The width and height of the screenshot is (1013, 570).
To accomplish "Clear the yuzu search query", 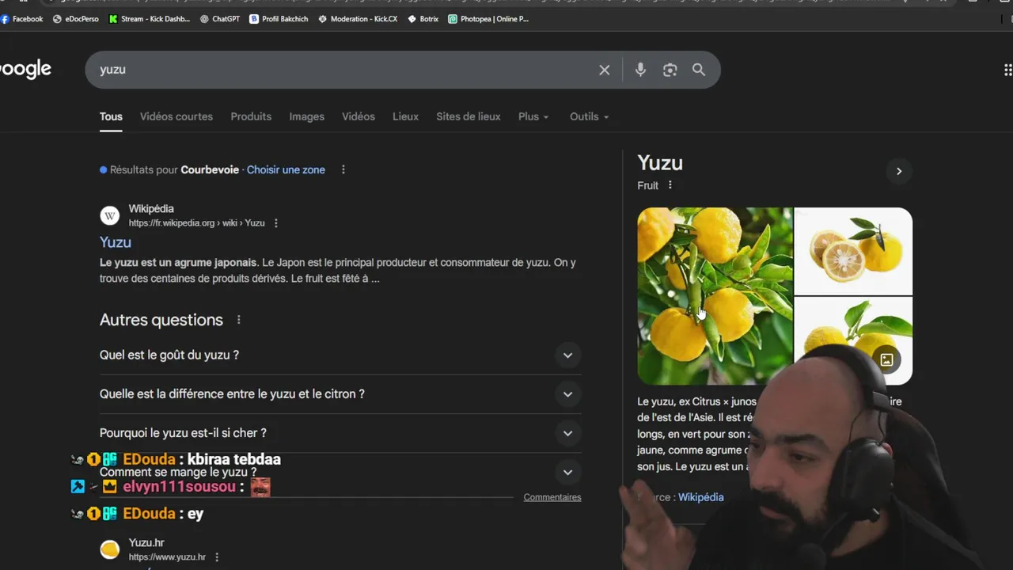I will (x=605, y=70).
